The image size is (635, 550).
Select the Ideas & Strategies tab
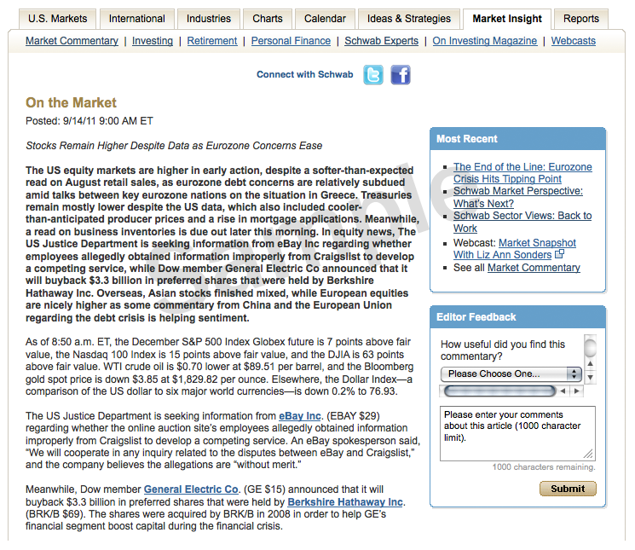(408, 19)
